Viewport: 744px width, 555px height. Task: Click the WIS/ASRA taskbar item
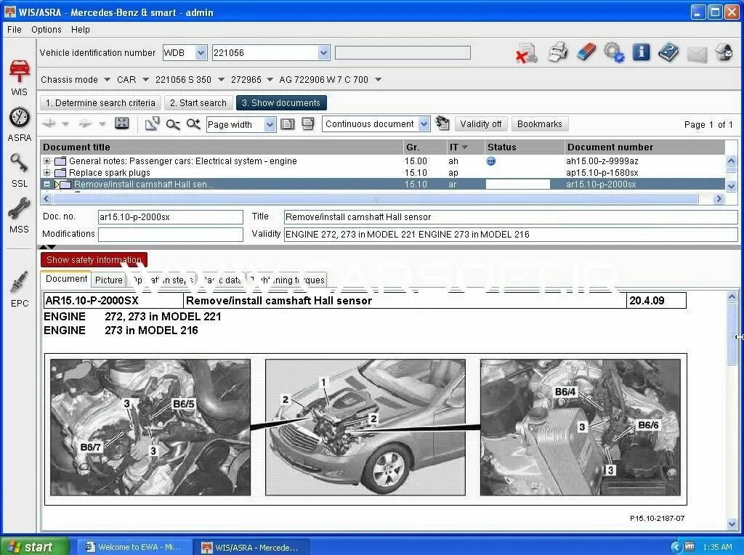(251, 548)
